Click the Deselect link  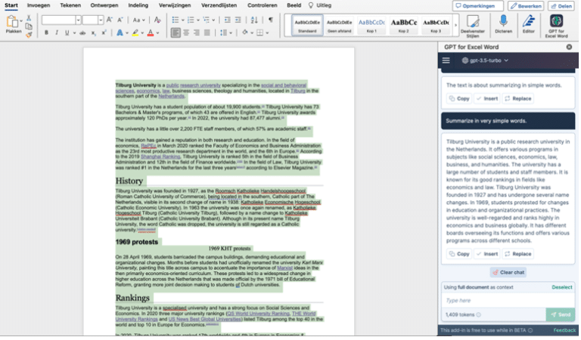pyautogui.click(x=561, y=287)
